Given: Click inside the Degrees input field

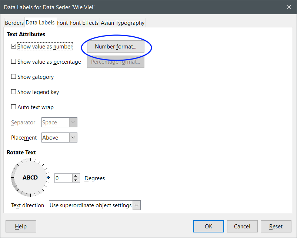Looking at the screenshot, I should [63, 178].
